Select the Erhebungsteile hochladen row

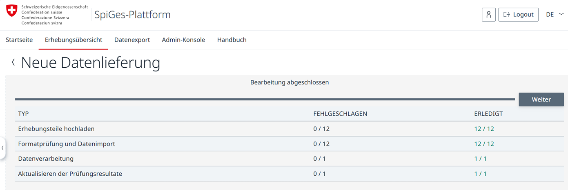(290, 129)
